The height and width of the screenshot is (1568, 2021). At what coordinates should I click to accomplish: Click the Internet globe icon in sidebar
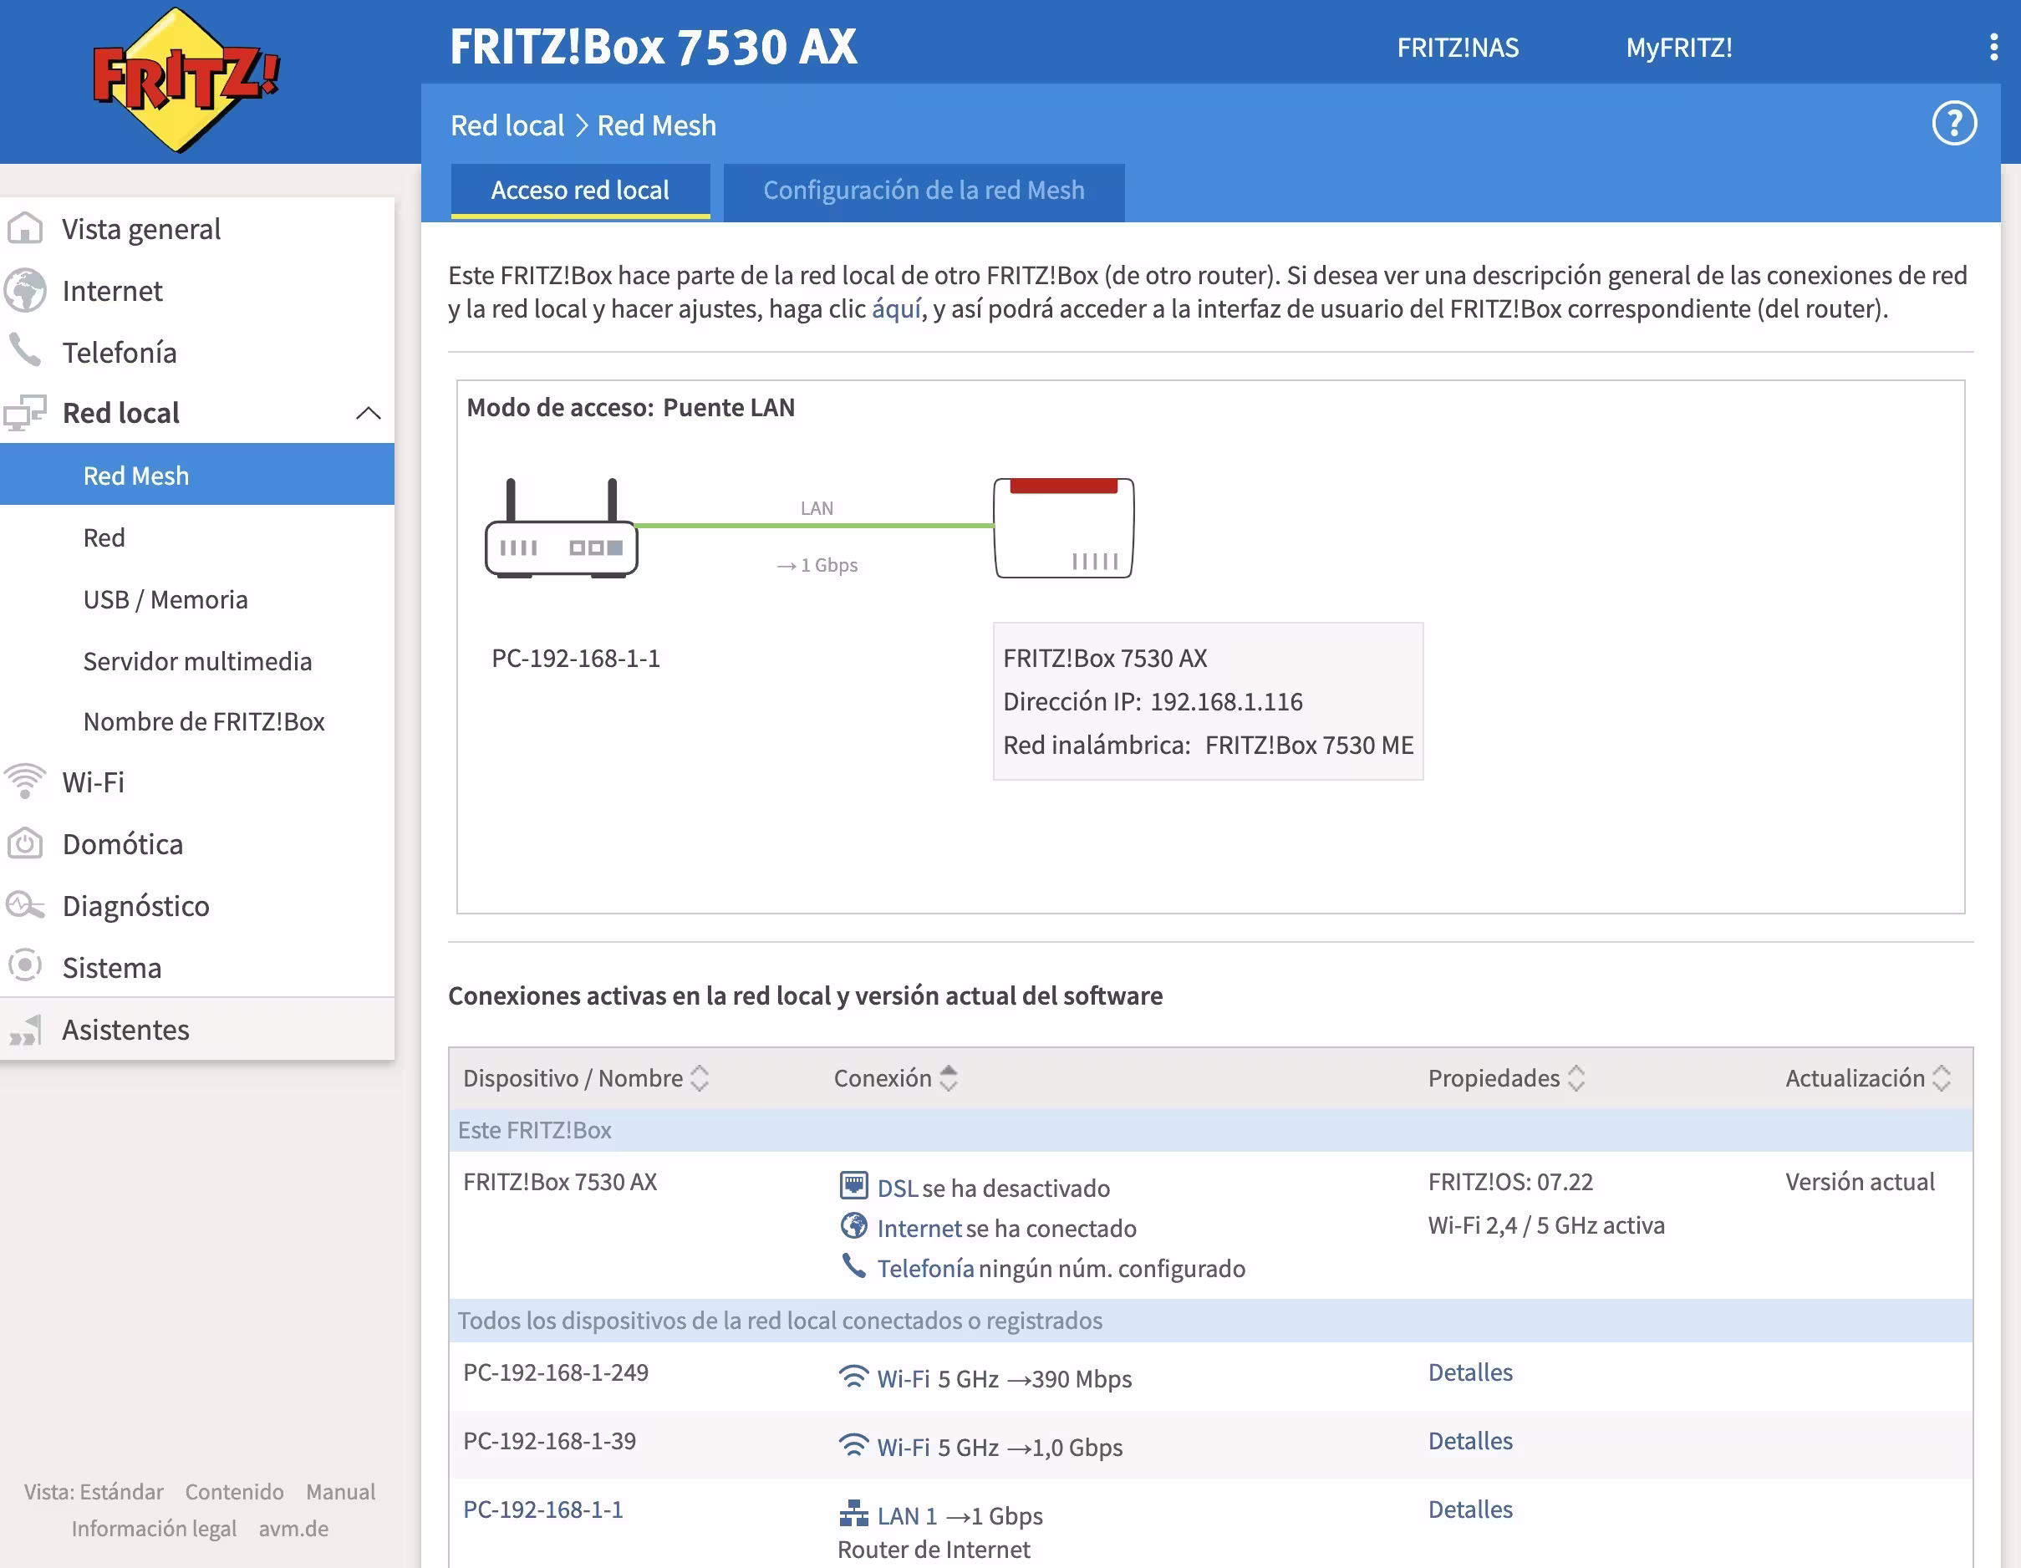tap(25, 291)
